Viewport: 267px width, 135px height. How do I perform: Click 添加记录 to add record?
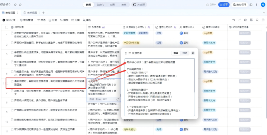click(x=9, y=20)
